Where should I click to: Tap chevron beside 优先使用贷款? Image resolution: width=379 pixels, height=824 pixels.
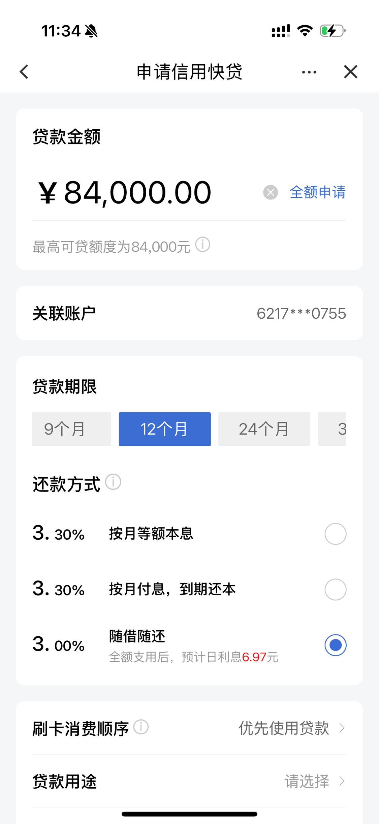[x=342, y=728]
